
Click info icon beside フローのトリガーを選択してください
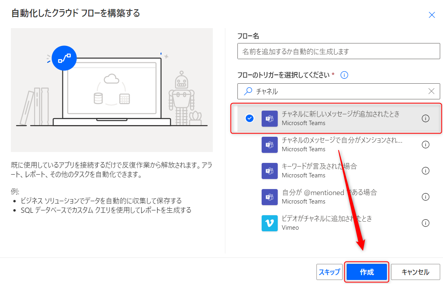tap(344, 75)
